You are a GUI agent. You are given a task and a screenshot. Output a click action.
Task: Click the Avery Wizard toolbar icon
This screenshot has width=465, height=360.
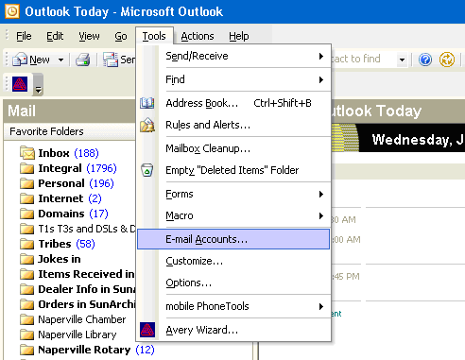click(20, 84)
